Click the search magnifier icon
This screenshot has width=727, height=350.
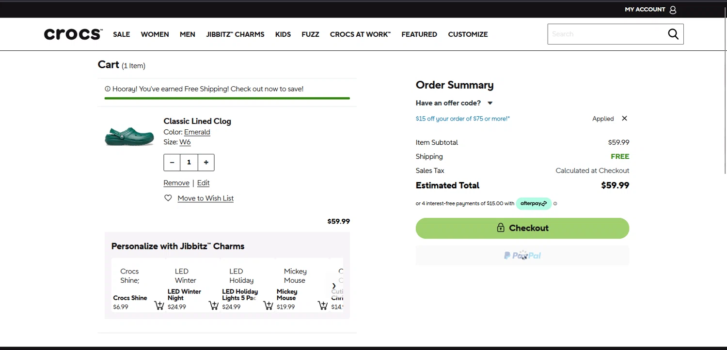(673, 34)
